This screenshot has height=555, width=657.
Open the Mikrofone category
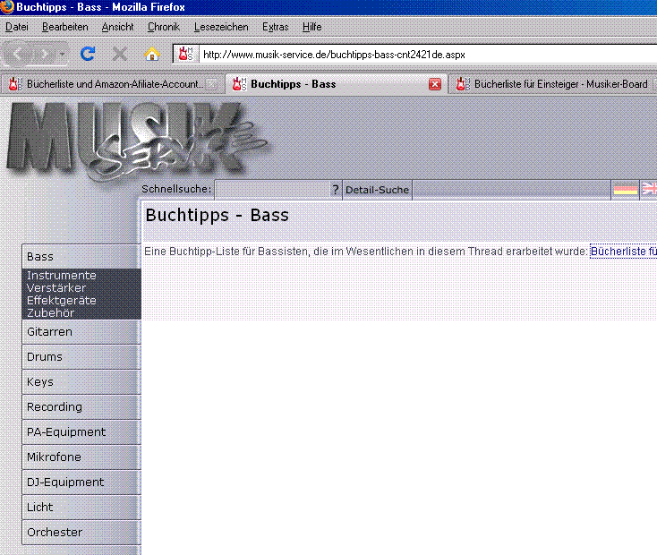pyautogui.click(x=81, y=457)
